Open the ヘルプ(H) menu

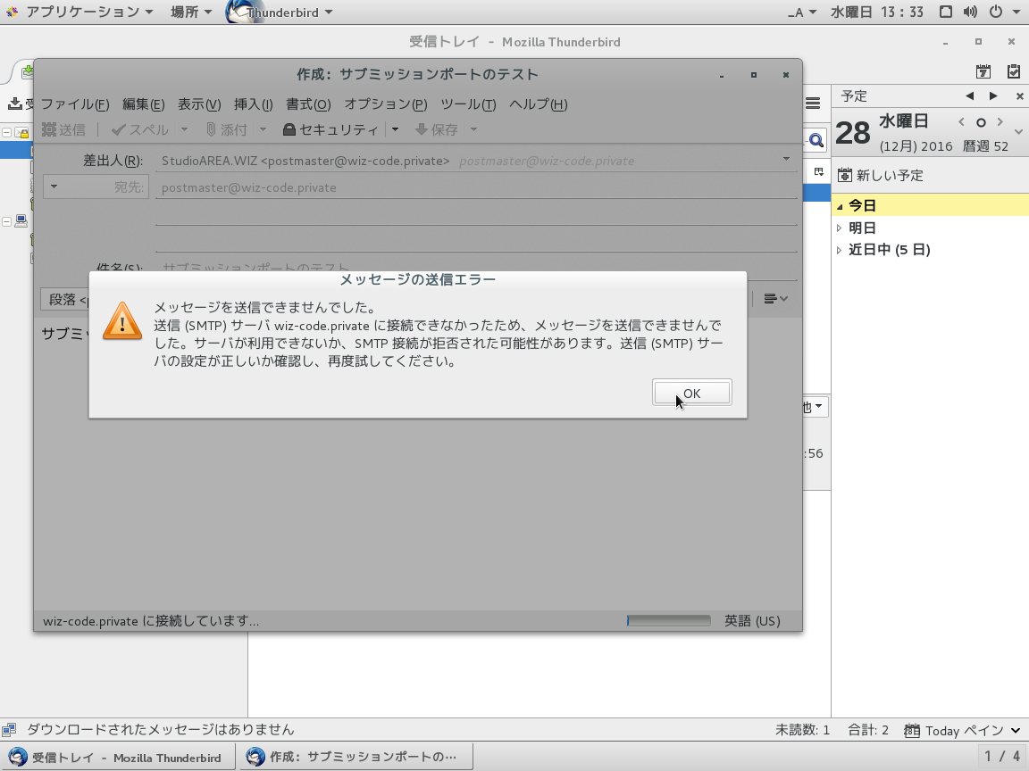(x=538, y=104)
